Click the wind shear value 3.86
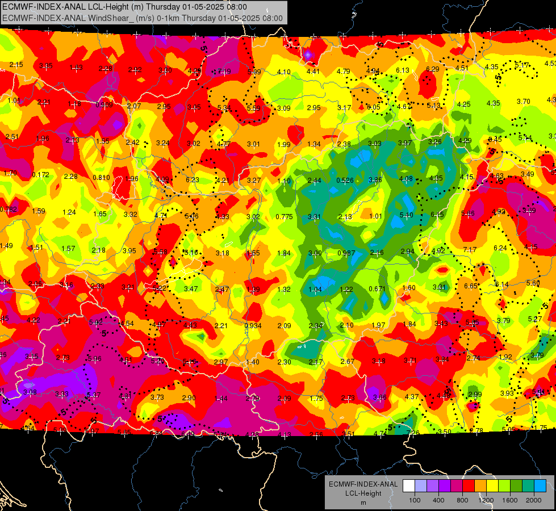The height and width of the screenshot is (511, 556). 375,179
